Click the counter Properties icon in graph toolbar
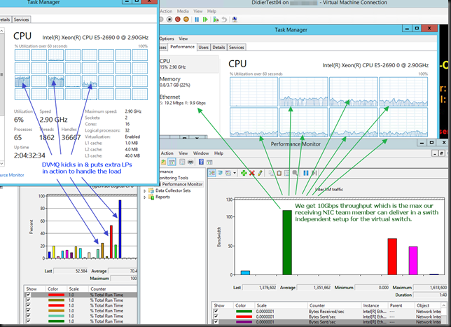 pyautogui.click(x=286, y=173)
